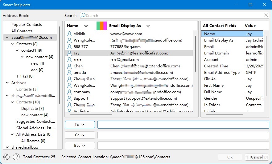Click contact icon beside Support
This screenshot has width=272, height=164.
pyautogui.click(x=69, y=98)
